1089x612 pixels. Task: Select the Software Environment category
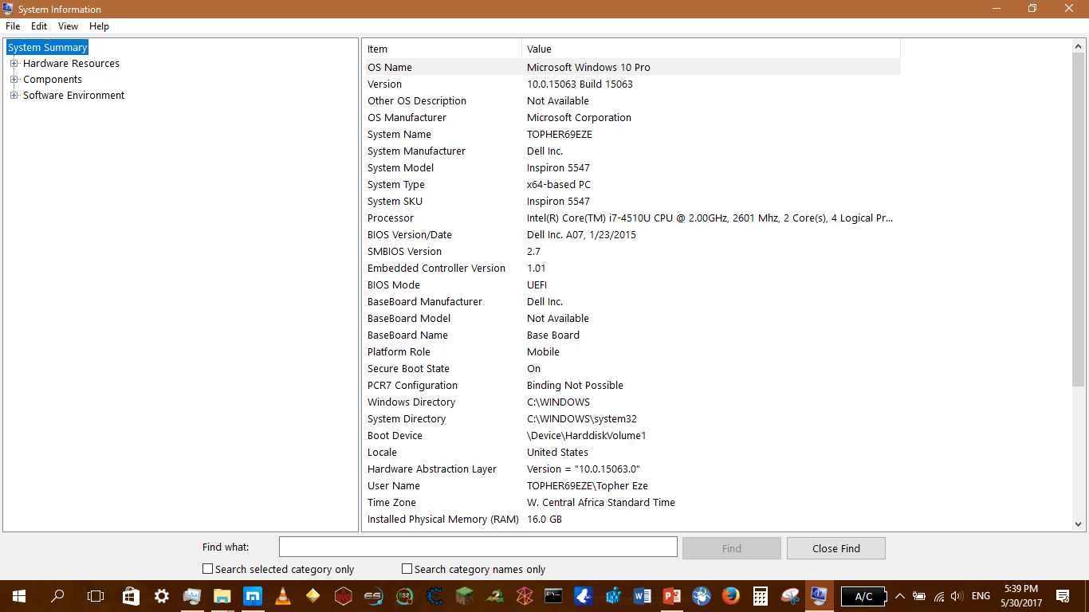coord(73,96)
